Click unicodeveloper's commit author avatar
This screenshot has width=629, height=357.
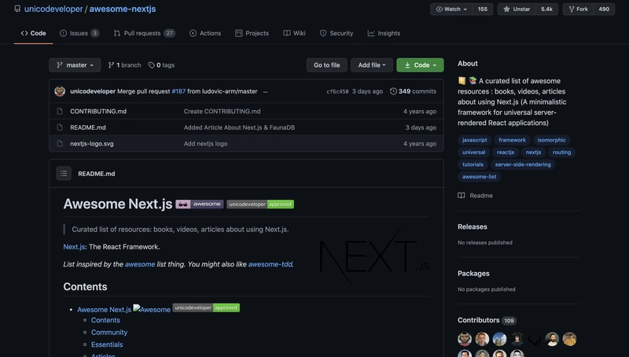point(60,91)
